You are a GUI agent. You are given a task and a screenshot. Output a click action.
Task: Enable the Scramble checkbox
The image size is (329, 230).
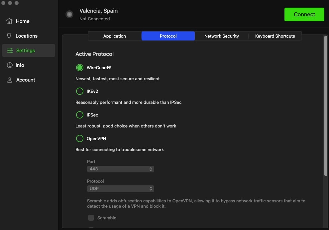click(x=91, y=218)
